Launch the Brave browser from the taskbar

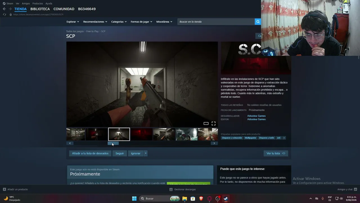201,198
